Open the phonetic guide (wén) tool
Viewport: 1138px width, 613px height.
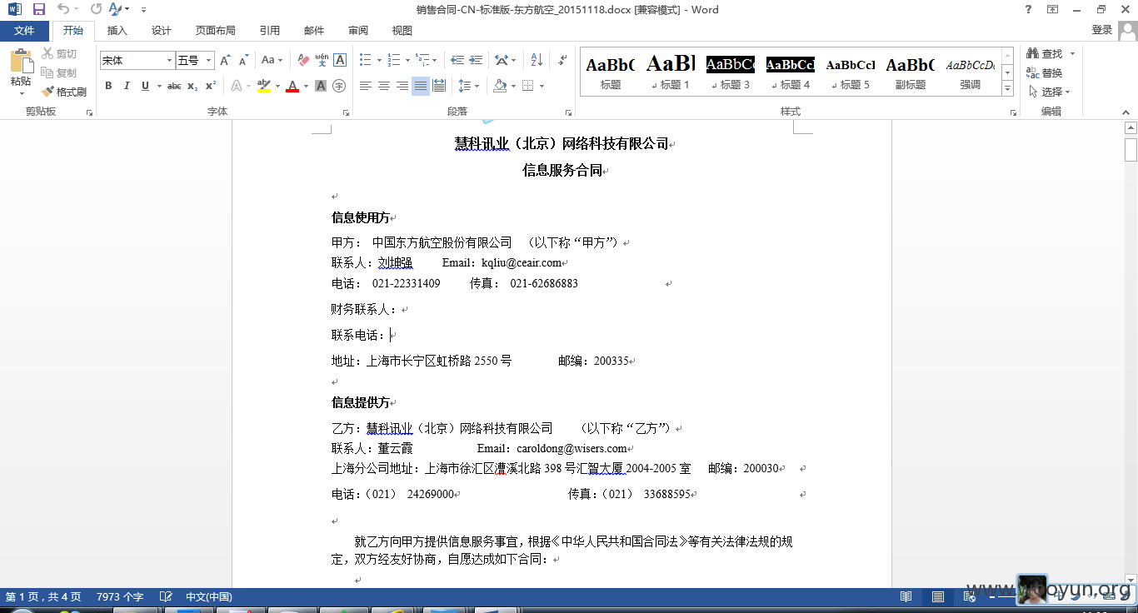(322, 60)
